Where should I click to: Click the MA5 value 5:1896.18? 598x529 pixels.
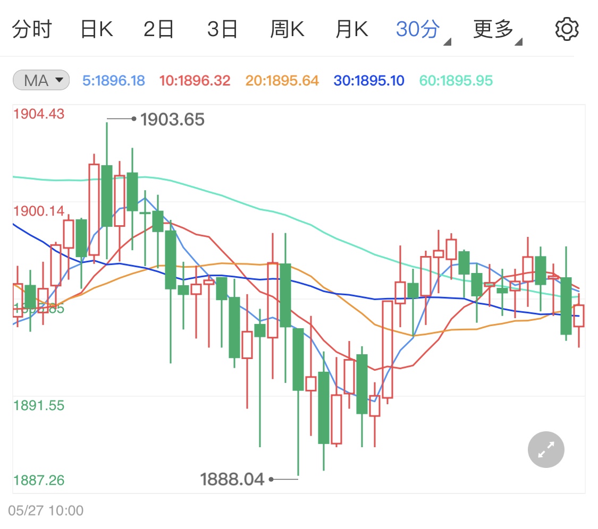pyautogui.click(x=114, y=80)
